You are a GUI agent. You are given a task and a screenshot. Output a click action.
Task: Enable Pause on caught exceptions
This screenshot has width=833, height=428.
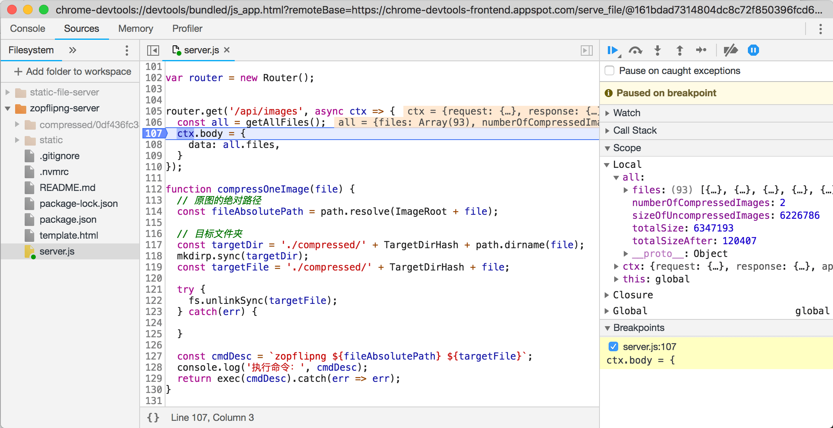point(609,71)
